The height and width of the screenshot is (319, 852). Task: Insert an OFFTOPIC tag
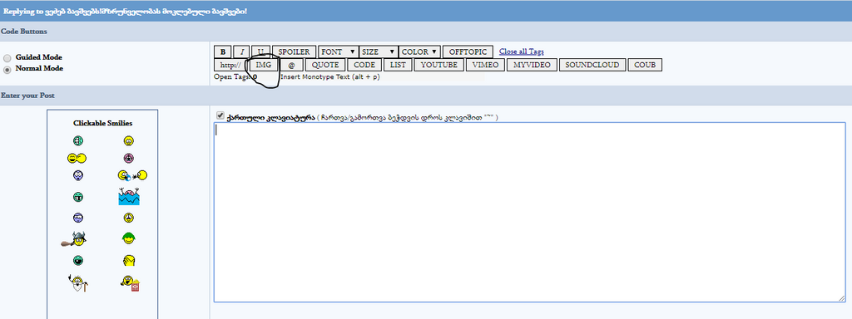click(x=468, y=52)
